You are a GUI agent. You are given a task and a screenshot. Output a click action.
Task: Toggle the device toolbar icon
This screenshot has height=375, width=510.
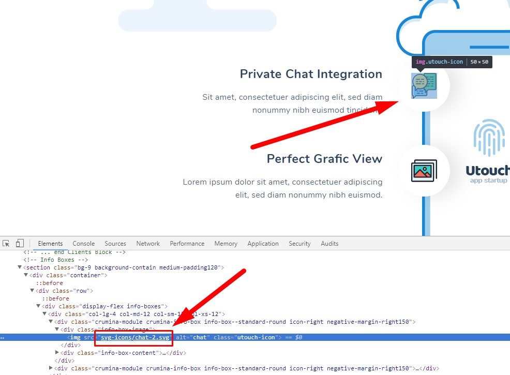point(20,243)
